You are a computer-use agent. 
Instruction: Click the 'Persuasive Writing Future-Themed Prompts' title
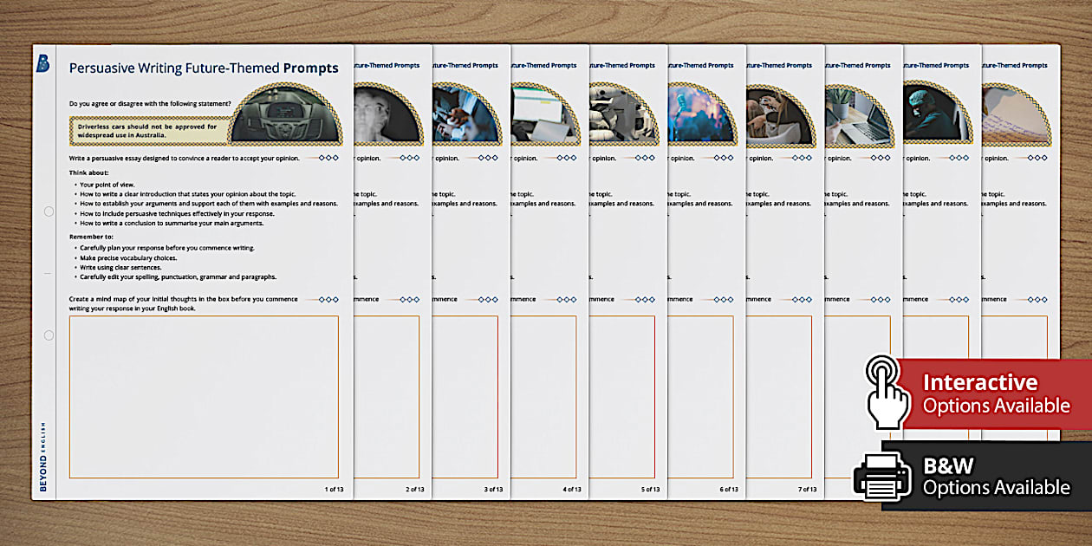(x=204, y=68)
